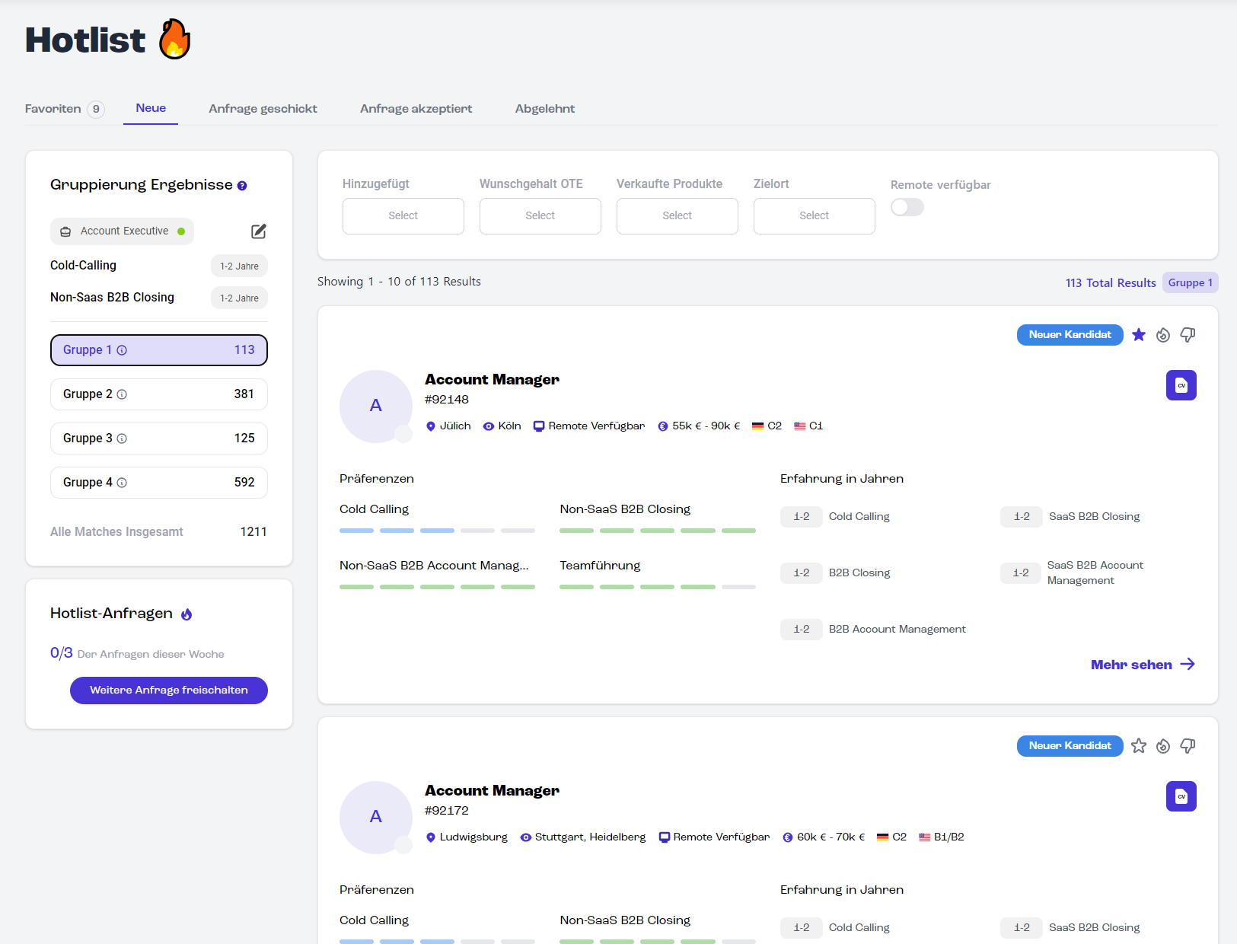The width and height of the screenshot is (1237, 944).
Task: Click Mehr sehen for candidate #92148
Action: pyautogui.click(x=1143, y=665)
